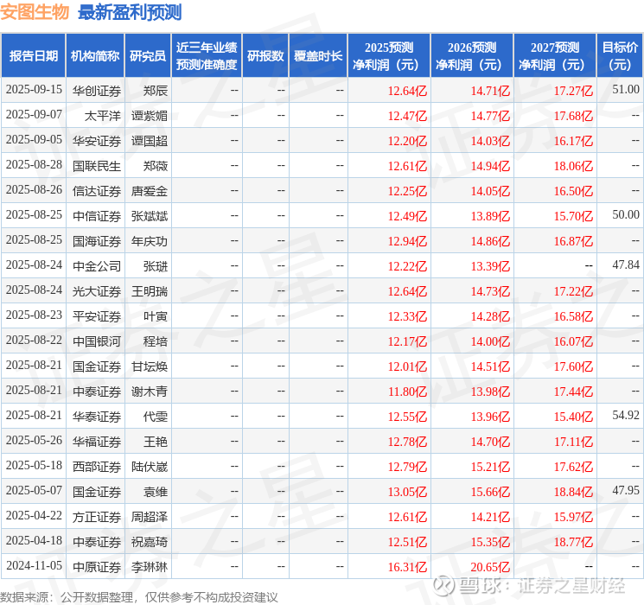Click the 数据来源 disclaimer footer text
The width and height of the screenshot is (644, 605).
(x=139, y=597)
